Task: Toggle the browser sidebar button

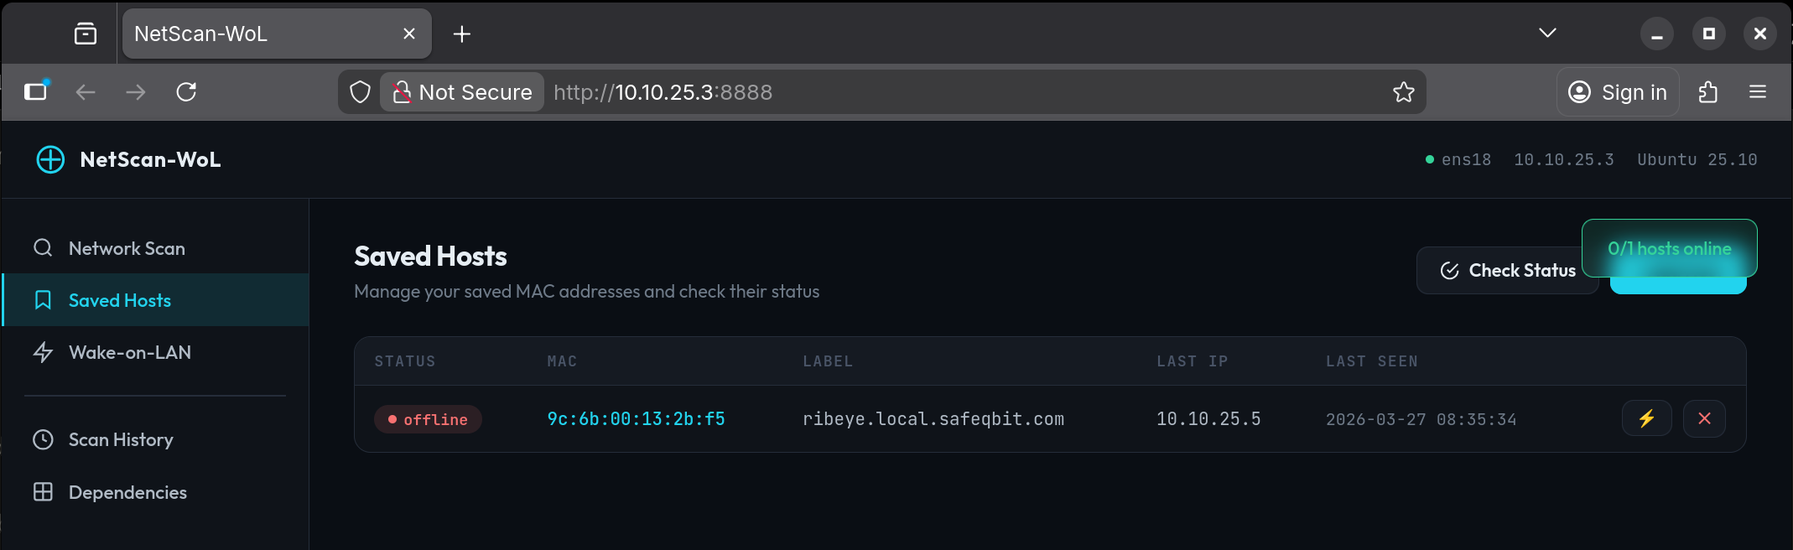Action: point(35,92)
